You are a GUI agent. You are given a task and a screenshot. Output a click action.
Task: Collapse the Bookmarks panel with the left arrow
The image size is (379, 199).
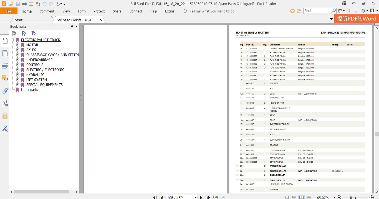point(77,27)
